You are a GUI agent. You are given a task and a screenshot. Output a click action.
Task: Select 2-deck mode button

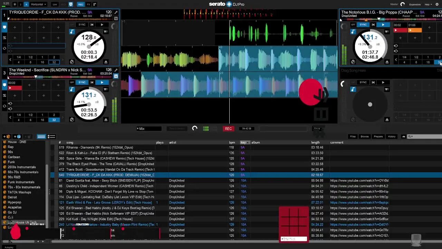point(20,4)
